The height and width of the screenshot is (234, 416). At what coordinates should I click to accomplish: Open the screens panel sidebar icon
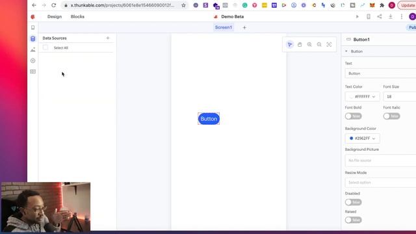coord(33,27)
